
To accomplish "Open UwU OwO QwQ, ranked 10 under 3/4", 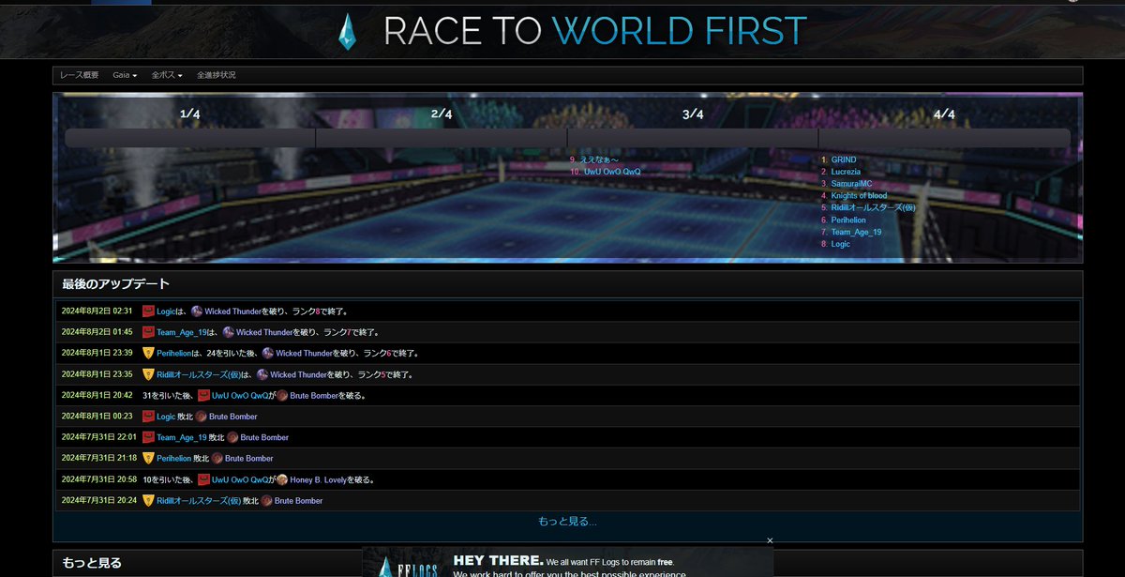I will 612,172.
